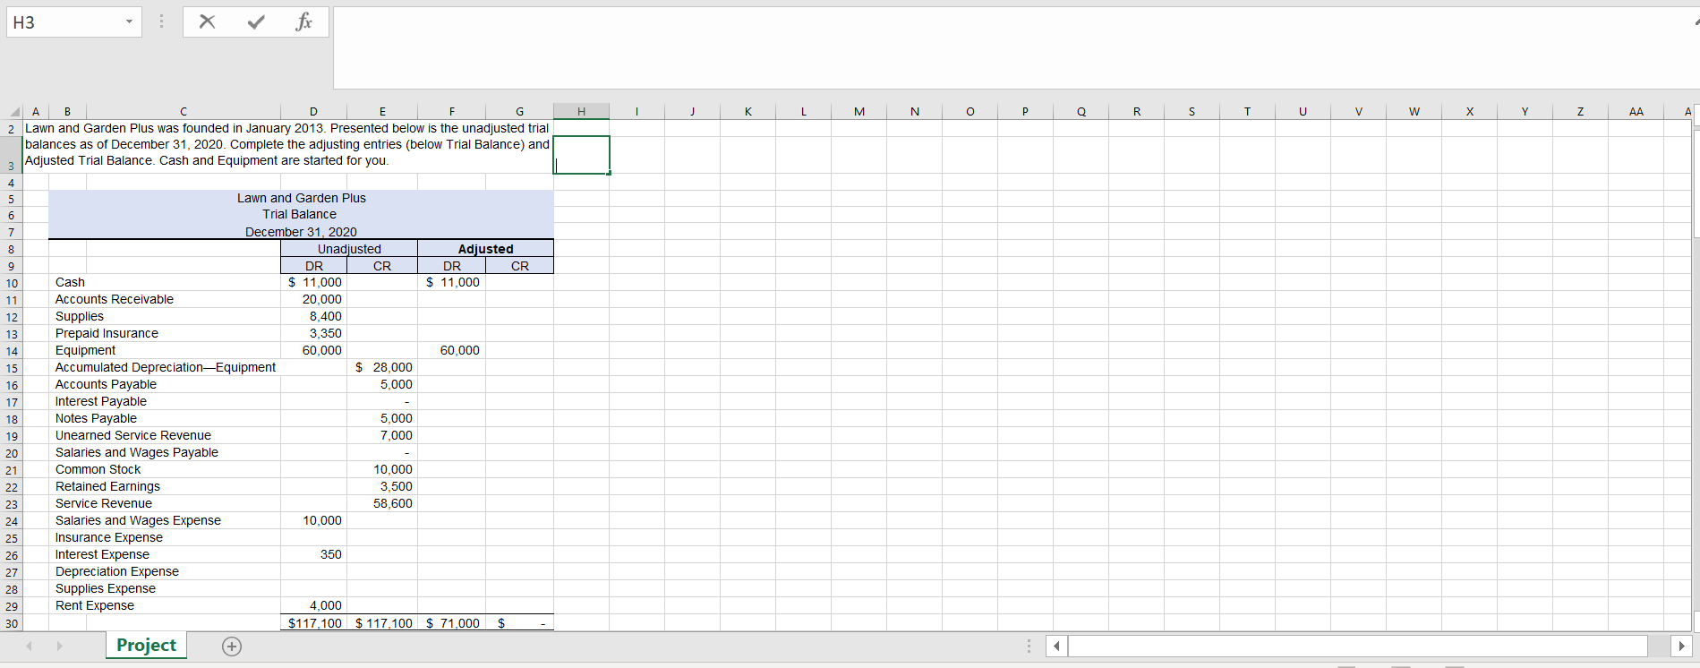Screen dimensions: 1700x668
Task: Click horizontal scrollbar left arrow
Action: tap(1056, 646)
